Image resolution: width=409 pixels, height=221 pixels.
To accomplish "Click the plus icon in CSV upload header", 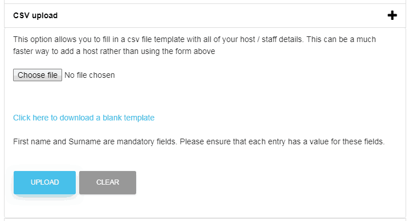I will 392,15.
